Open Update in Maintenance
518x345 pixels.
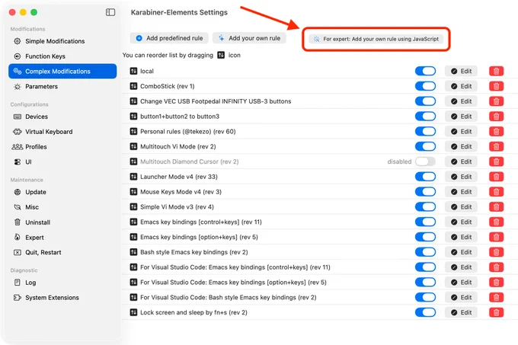[62, 192]
